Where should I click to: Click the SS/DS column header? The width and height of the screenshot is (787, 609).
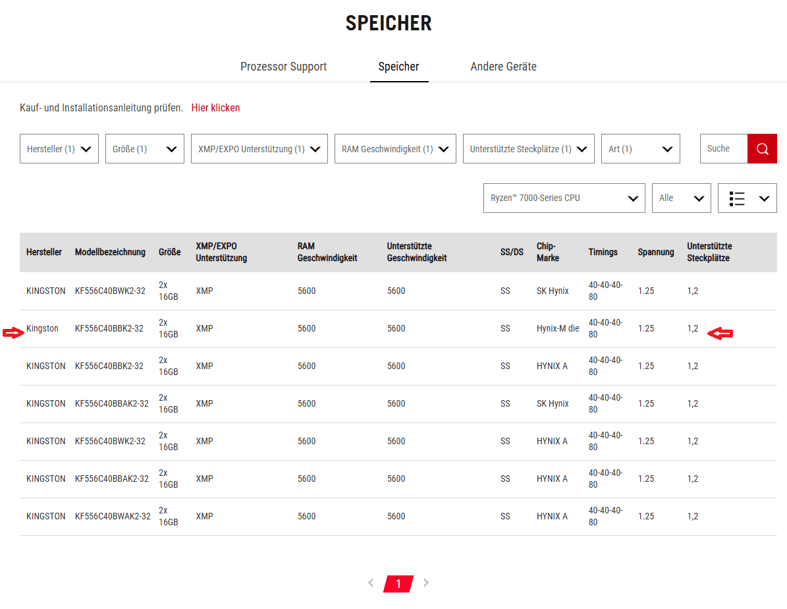click(x=512, y=252)
